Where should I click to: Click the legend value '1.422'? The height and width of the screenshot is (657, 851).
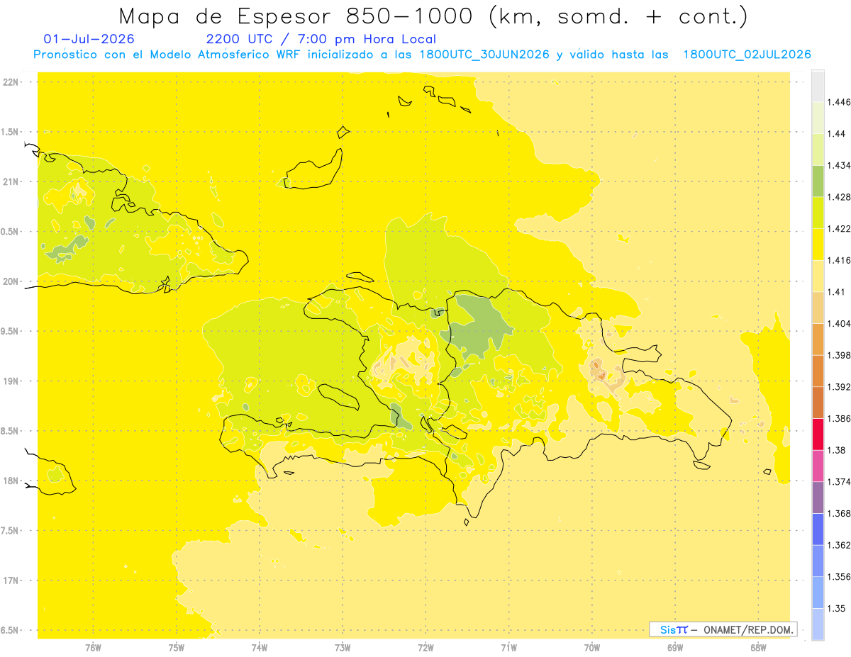(840, 229)
